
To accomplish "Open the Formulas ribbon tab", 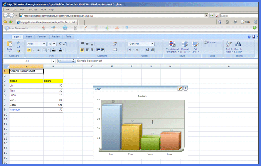I will [x=42, y=37].
